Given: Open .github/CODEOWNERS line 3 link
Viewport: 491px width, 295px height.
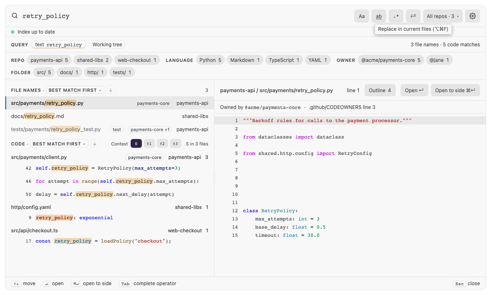Looking at the screenshot, I should point(342,107).
